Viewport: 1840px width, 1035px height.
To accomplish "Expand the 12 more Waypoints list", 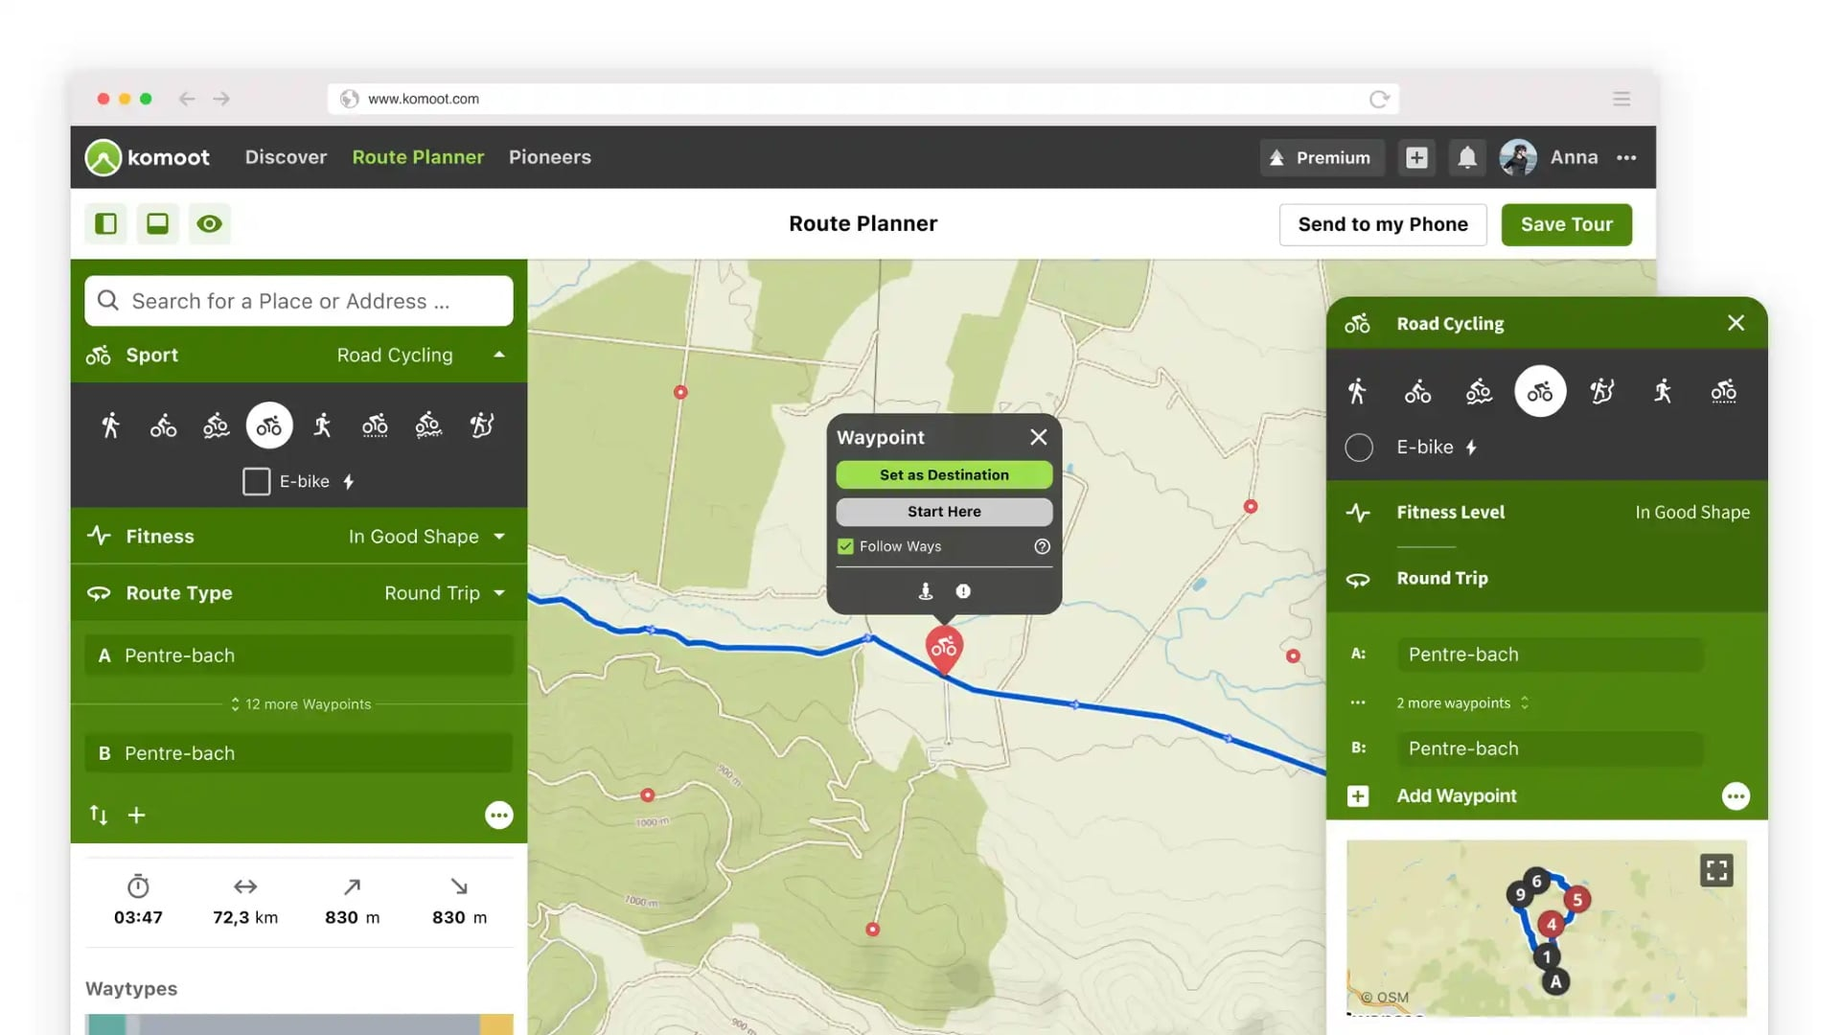I will (x=300, y=704).
